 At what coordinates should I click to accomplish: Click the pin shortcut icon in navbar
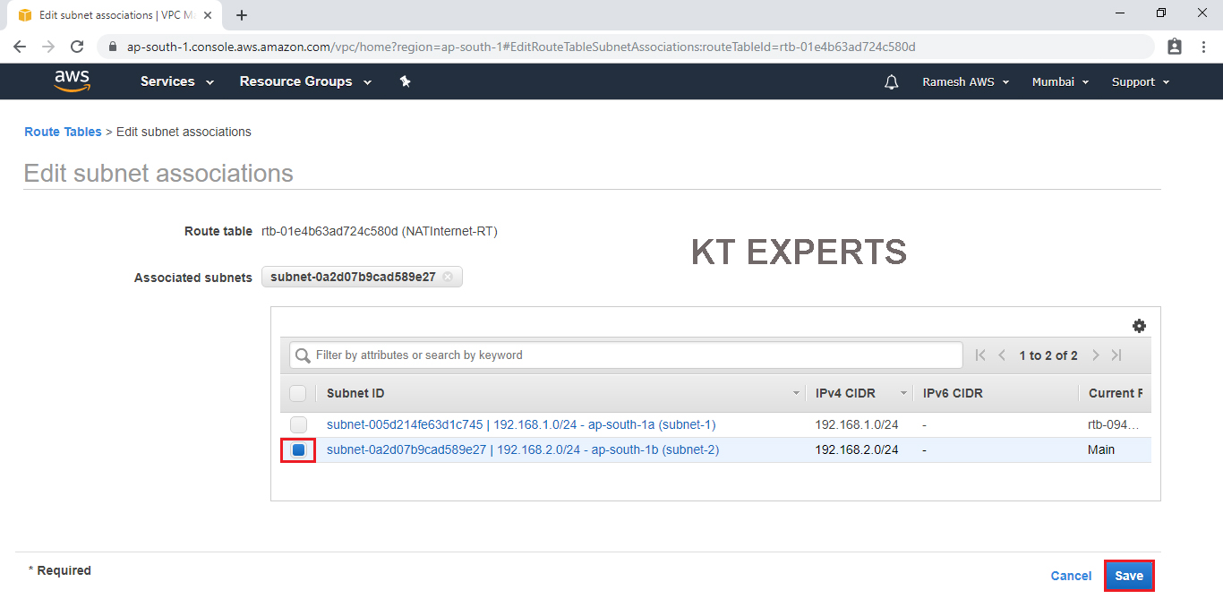(405, 81)
